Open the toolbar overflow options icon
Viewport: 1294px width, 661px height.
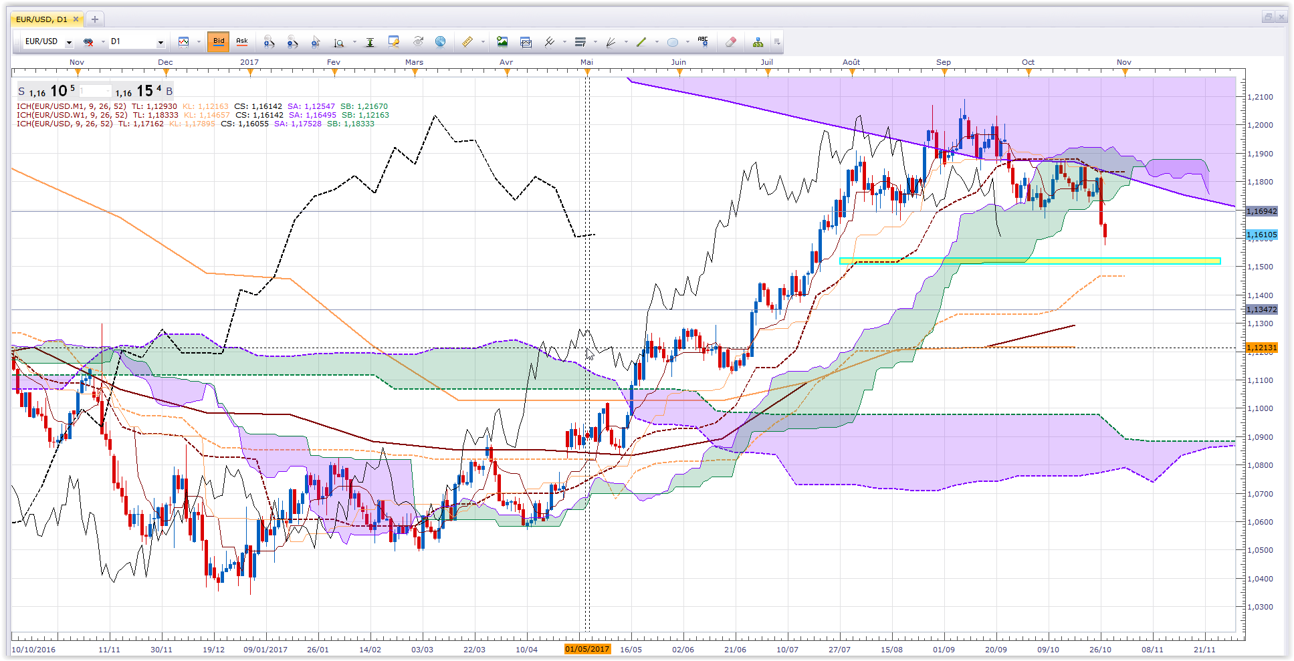pos(777,42)
